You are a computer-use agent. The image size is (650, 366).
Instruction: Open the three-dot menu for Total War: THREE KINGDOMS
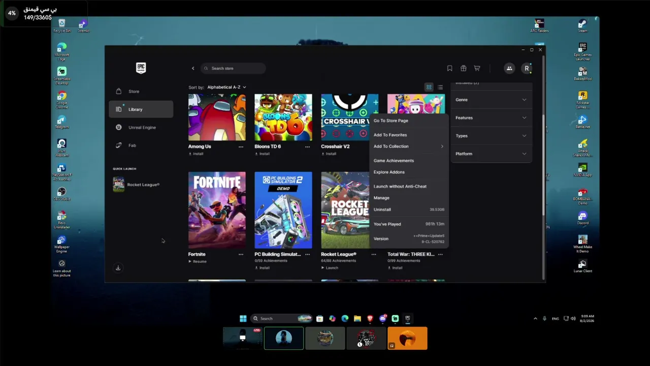(440, 254)
